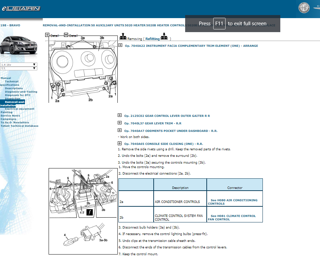Click 50 AUXILIARY UNITS breadcrumb
Screen dimensions: 320x260
pyautogui.click(x=107, y=25)
